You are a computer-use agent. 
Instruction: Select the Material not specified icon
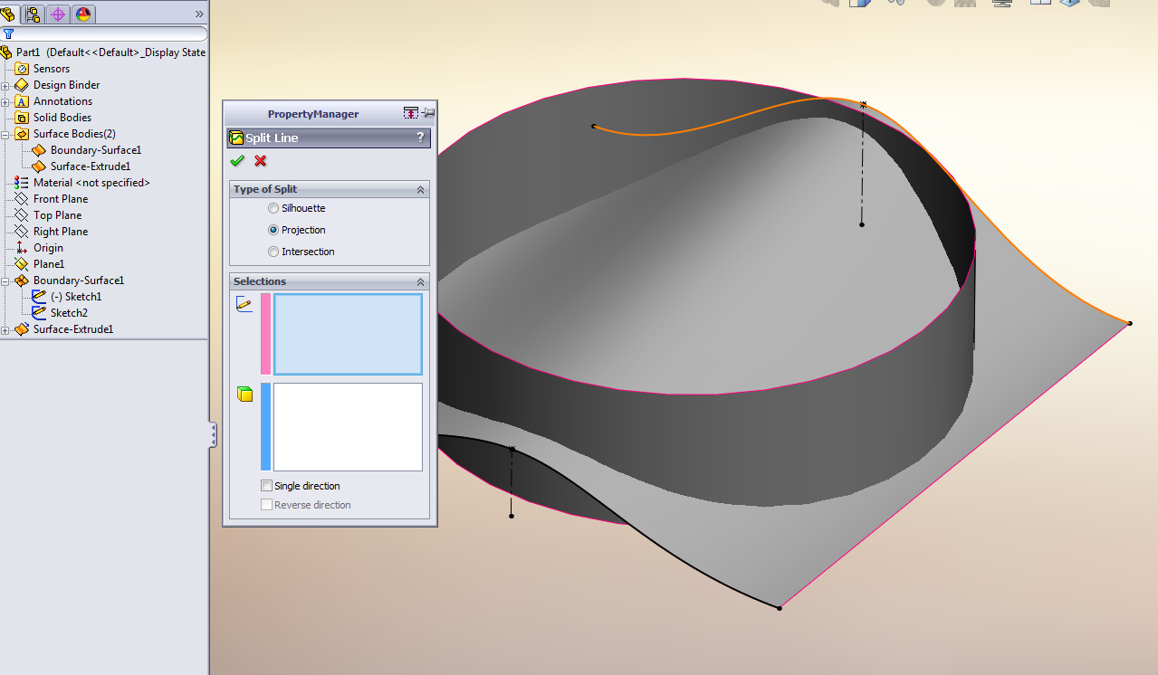[23, 183]
